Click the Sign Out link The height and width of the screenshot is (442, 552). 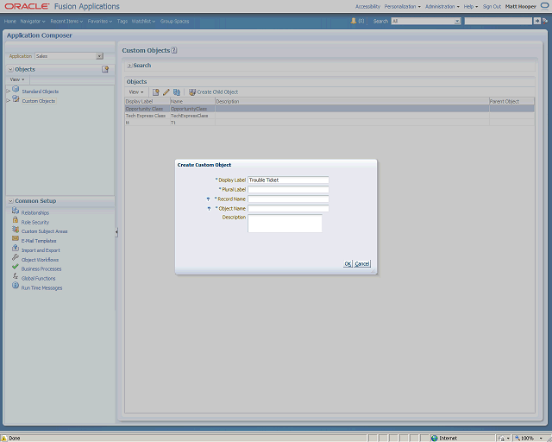[x=492, y=6]
